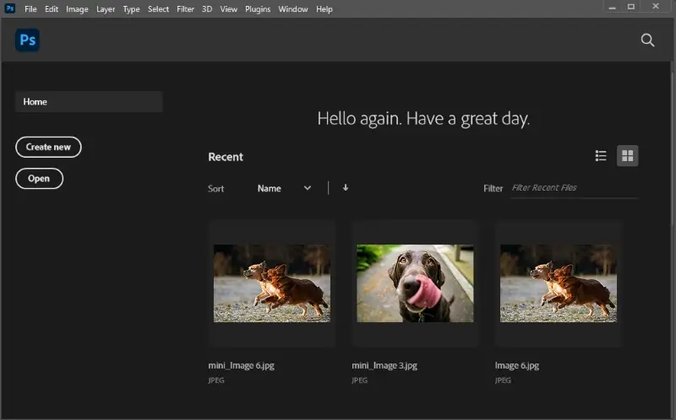Select the Home tab in sidebar

pyautogui.click(x=89, y=102)
